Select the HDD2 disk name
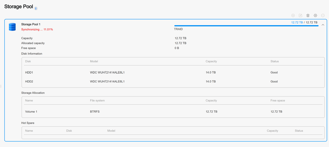This screenshot has height=147, width=329. click(29, 81)
